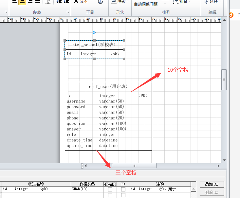Viewport: 240px width, 198px height.
Task: Increase paragraph indent
Action: click(x=66, y=2)
